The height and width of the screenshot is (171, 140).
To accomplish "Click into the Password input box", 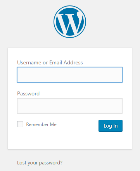I will click(x=70, y=106).
